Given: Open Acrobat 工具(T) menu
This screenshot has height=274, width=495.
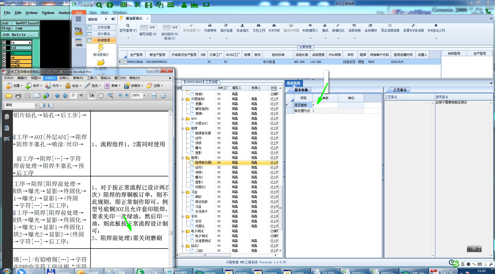Looking at the screenshot, I should pyautogui.click(x=92, y=78).
